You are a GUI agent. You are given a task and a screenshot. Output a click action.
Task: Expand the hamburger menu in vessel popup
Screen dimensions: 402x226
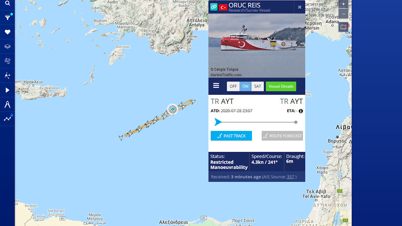click(x=216, y=86)
